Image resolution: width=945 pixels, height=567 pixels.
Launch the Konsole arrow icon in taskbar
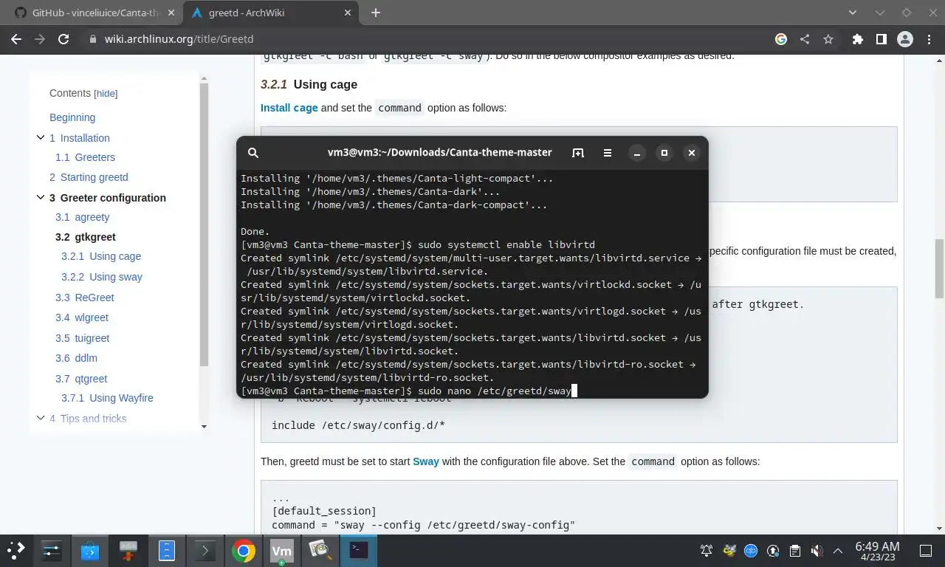pos(205,550)
